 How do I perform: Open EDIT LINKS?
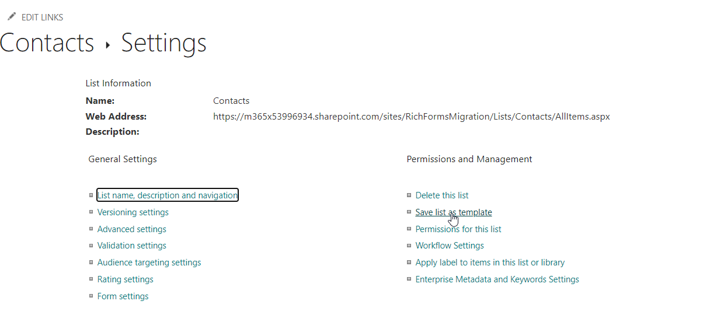[42, 17]
